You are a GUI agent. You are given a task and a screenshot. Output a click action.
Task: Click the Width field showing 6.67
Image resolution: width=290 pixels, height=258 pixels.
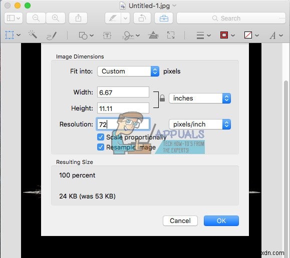[x=123, y=92]
